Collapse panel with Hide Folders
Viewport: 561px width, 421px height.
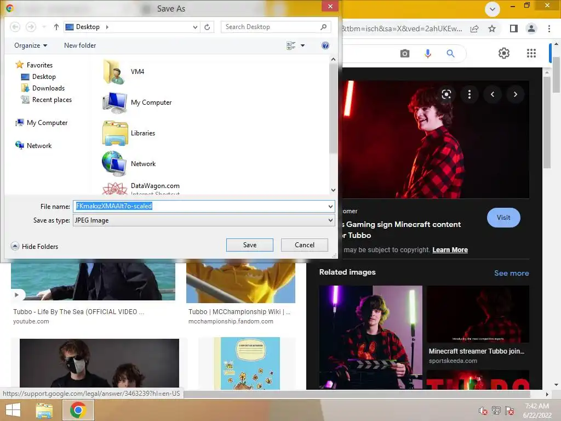point(35,246)
